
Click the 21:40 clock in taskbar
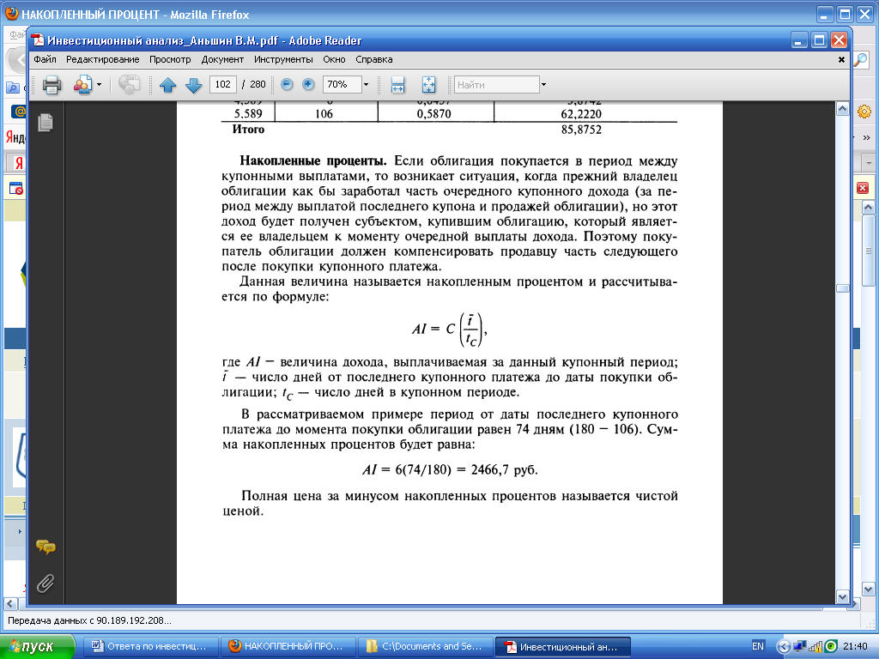[x=855, y=647]
